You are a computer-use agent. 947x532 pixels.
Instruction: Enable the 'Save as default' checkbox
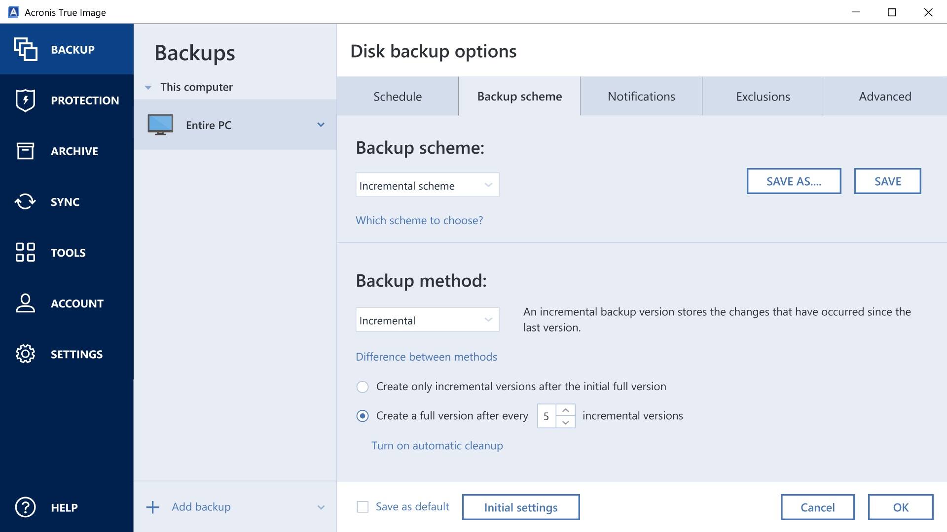click(363, 506)
